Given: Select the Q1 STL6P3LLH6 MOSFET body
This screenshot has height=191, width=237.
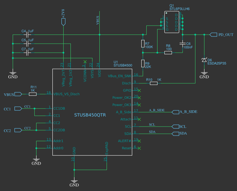Looking at the screenshot, I should tap(172, 22).
